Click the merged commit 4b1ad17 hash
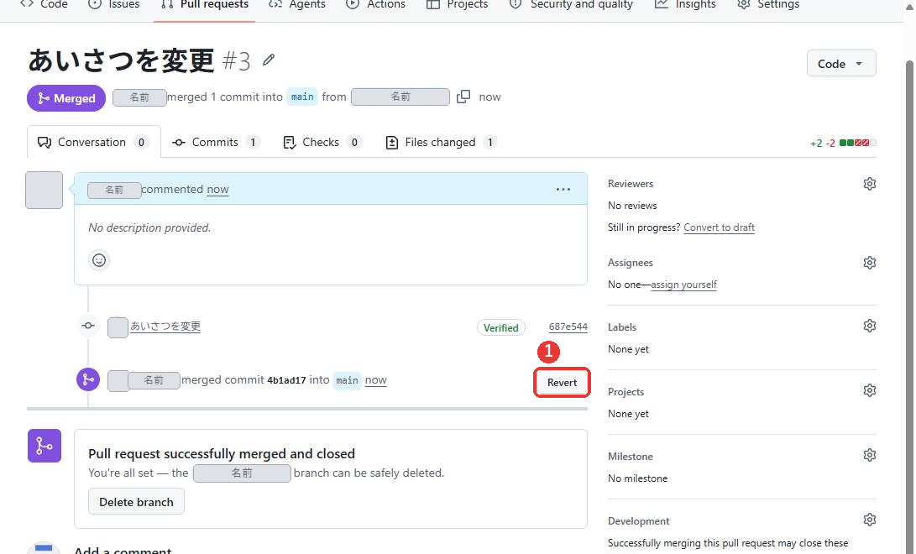Image resolution: width=916 pixels, height=554 pixels. 286,380
